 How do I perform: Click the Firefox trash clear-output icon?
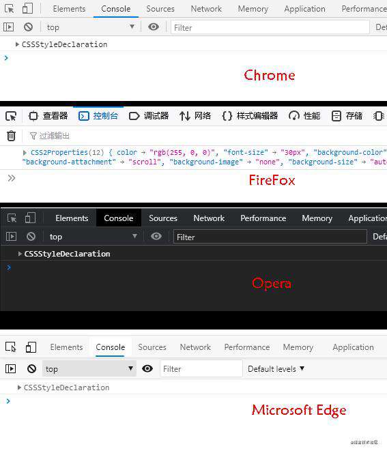12,136
